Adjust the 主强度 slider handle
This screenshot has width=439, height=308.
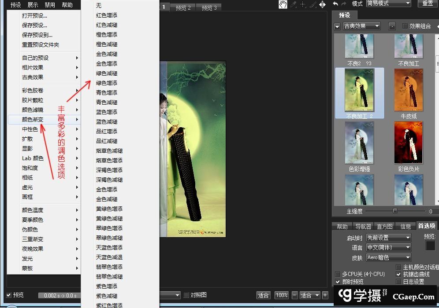[395, 211]
